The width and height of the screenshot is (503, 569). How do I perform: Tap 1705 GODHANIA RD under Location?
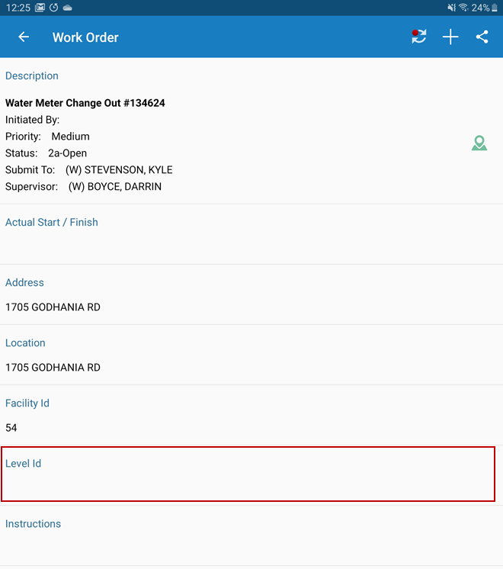(x=53, y=368)
